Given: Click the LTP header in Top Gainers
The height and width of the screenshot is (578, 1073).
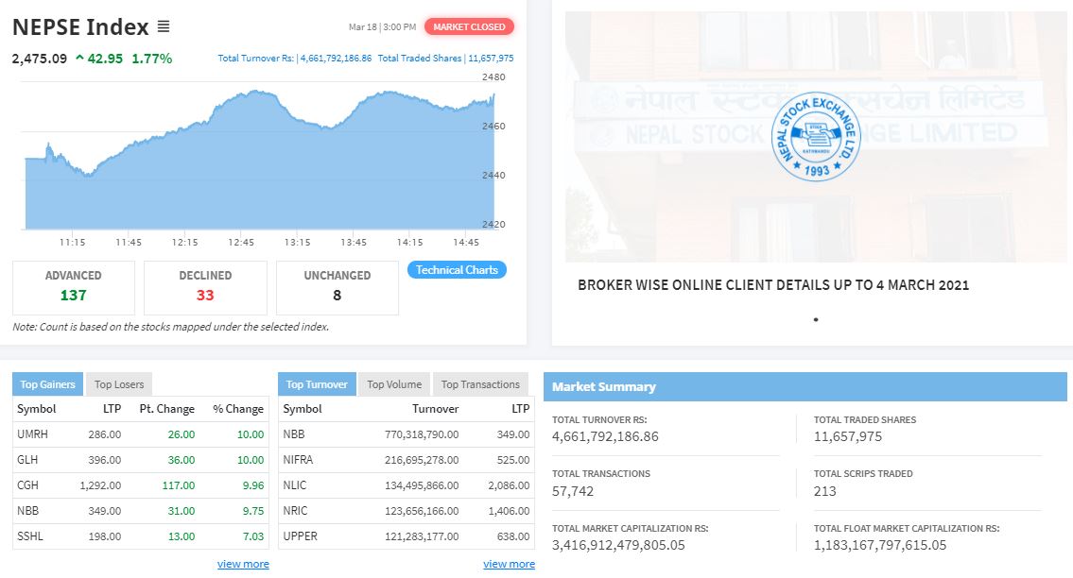Looking at the screenshot, I should pos(112,409).
